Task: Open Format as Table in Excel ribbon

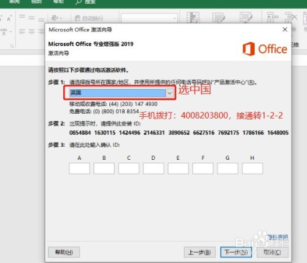Action: (x=219, y=17)
